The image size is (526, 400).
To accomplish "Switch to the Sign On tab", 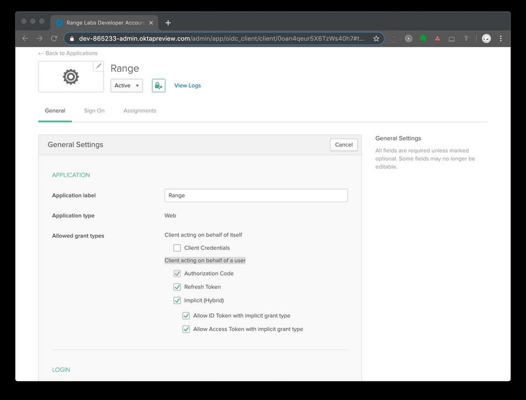I will click(x=94, y=111).
